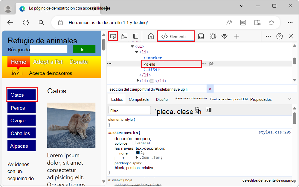The width and height of the screenshot is (299, 187).
Task: Click the cat photo thumbnail
Action: click(x=71, y=125)
